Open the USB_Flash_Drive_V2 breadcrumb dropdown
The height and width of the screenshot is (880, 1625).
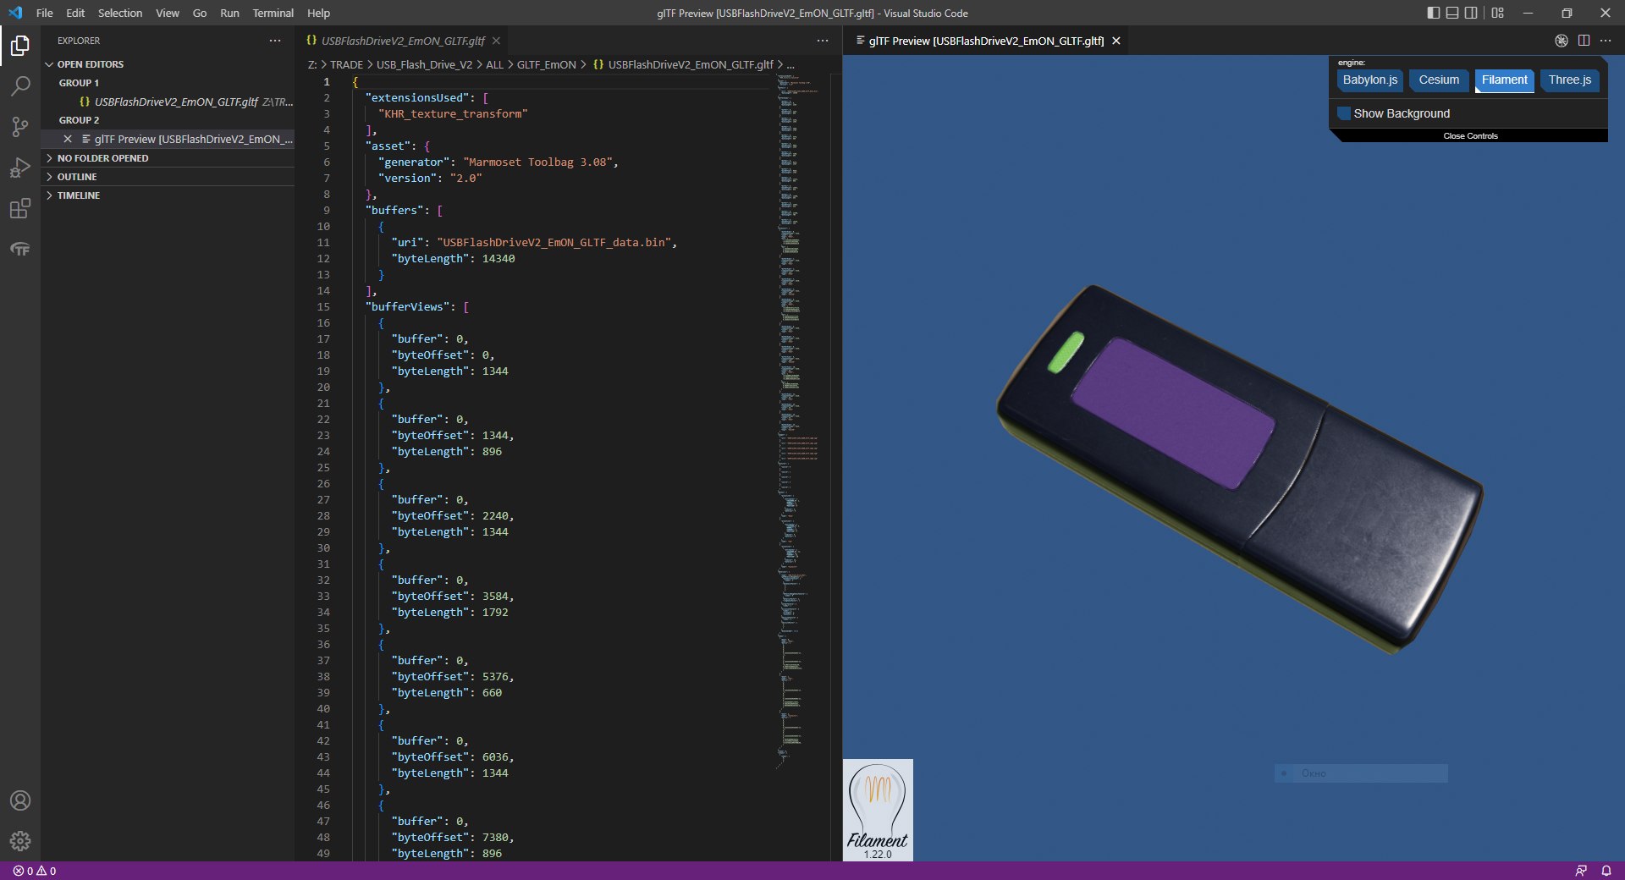coord(424,64)
